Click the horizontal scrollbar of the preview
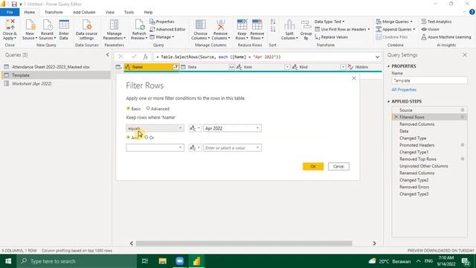The height and width of the screenshot is (268, 476). tap(244, 243)
